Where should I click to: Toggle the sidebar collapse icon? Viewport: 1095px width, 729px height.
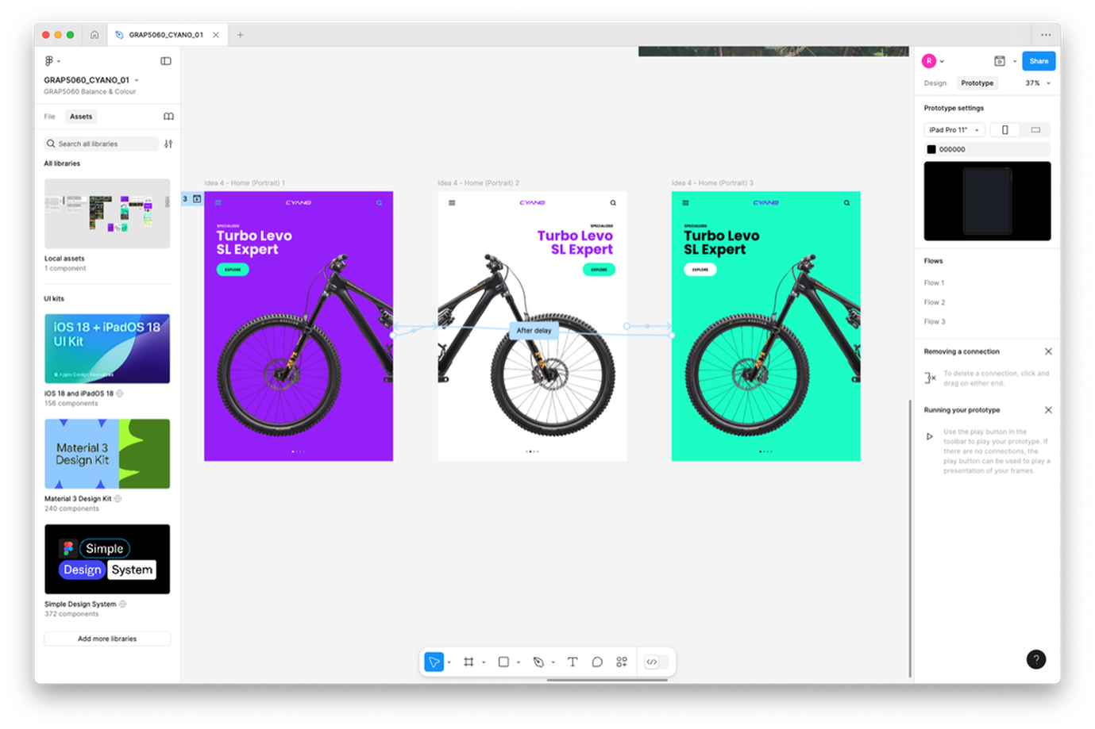[x=166, y=61]
